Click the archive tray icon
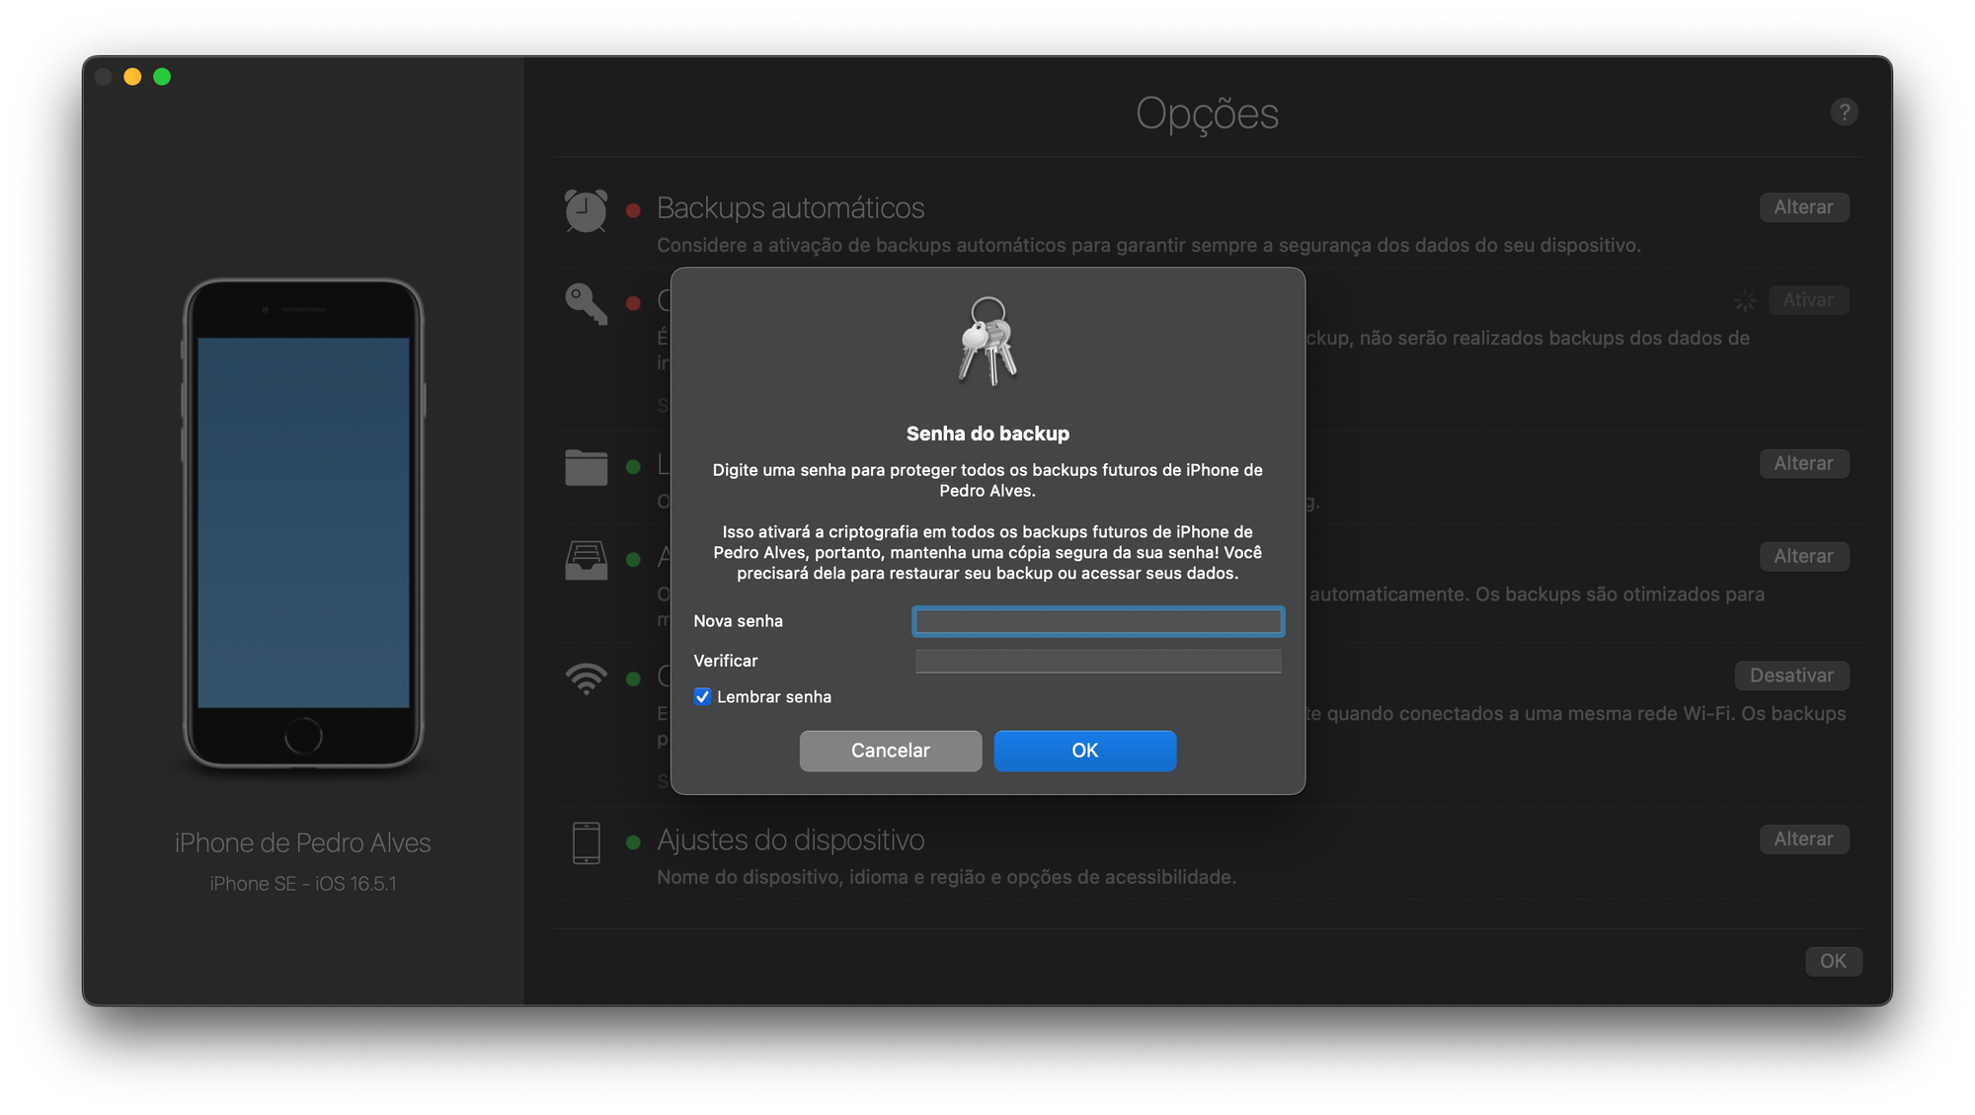The height and width of the screenshot is (1115, 1975). point(586,560)
